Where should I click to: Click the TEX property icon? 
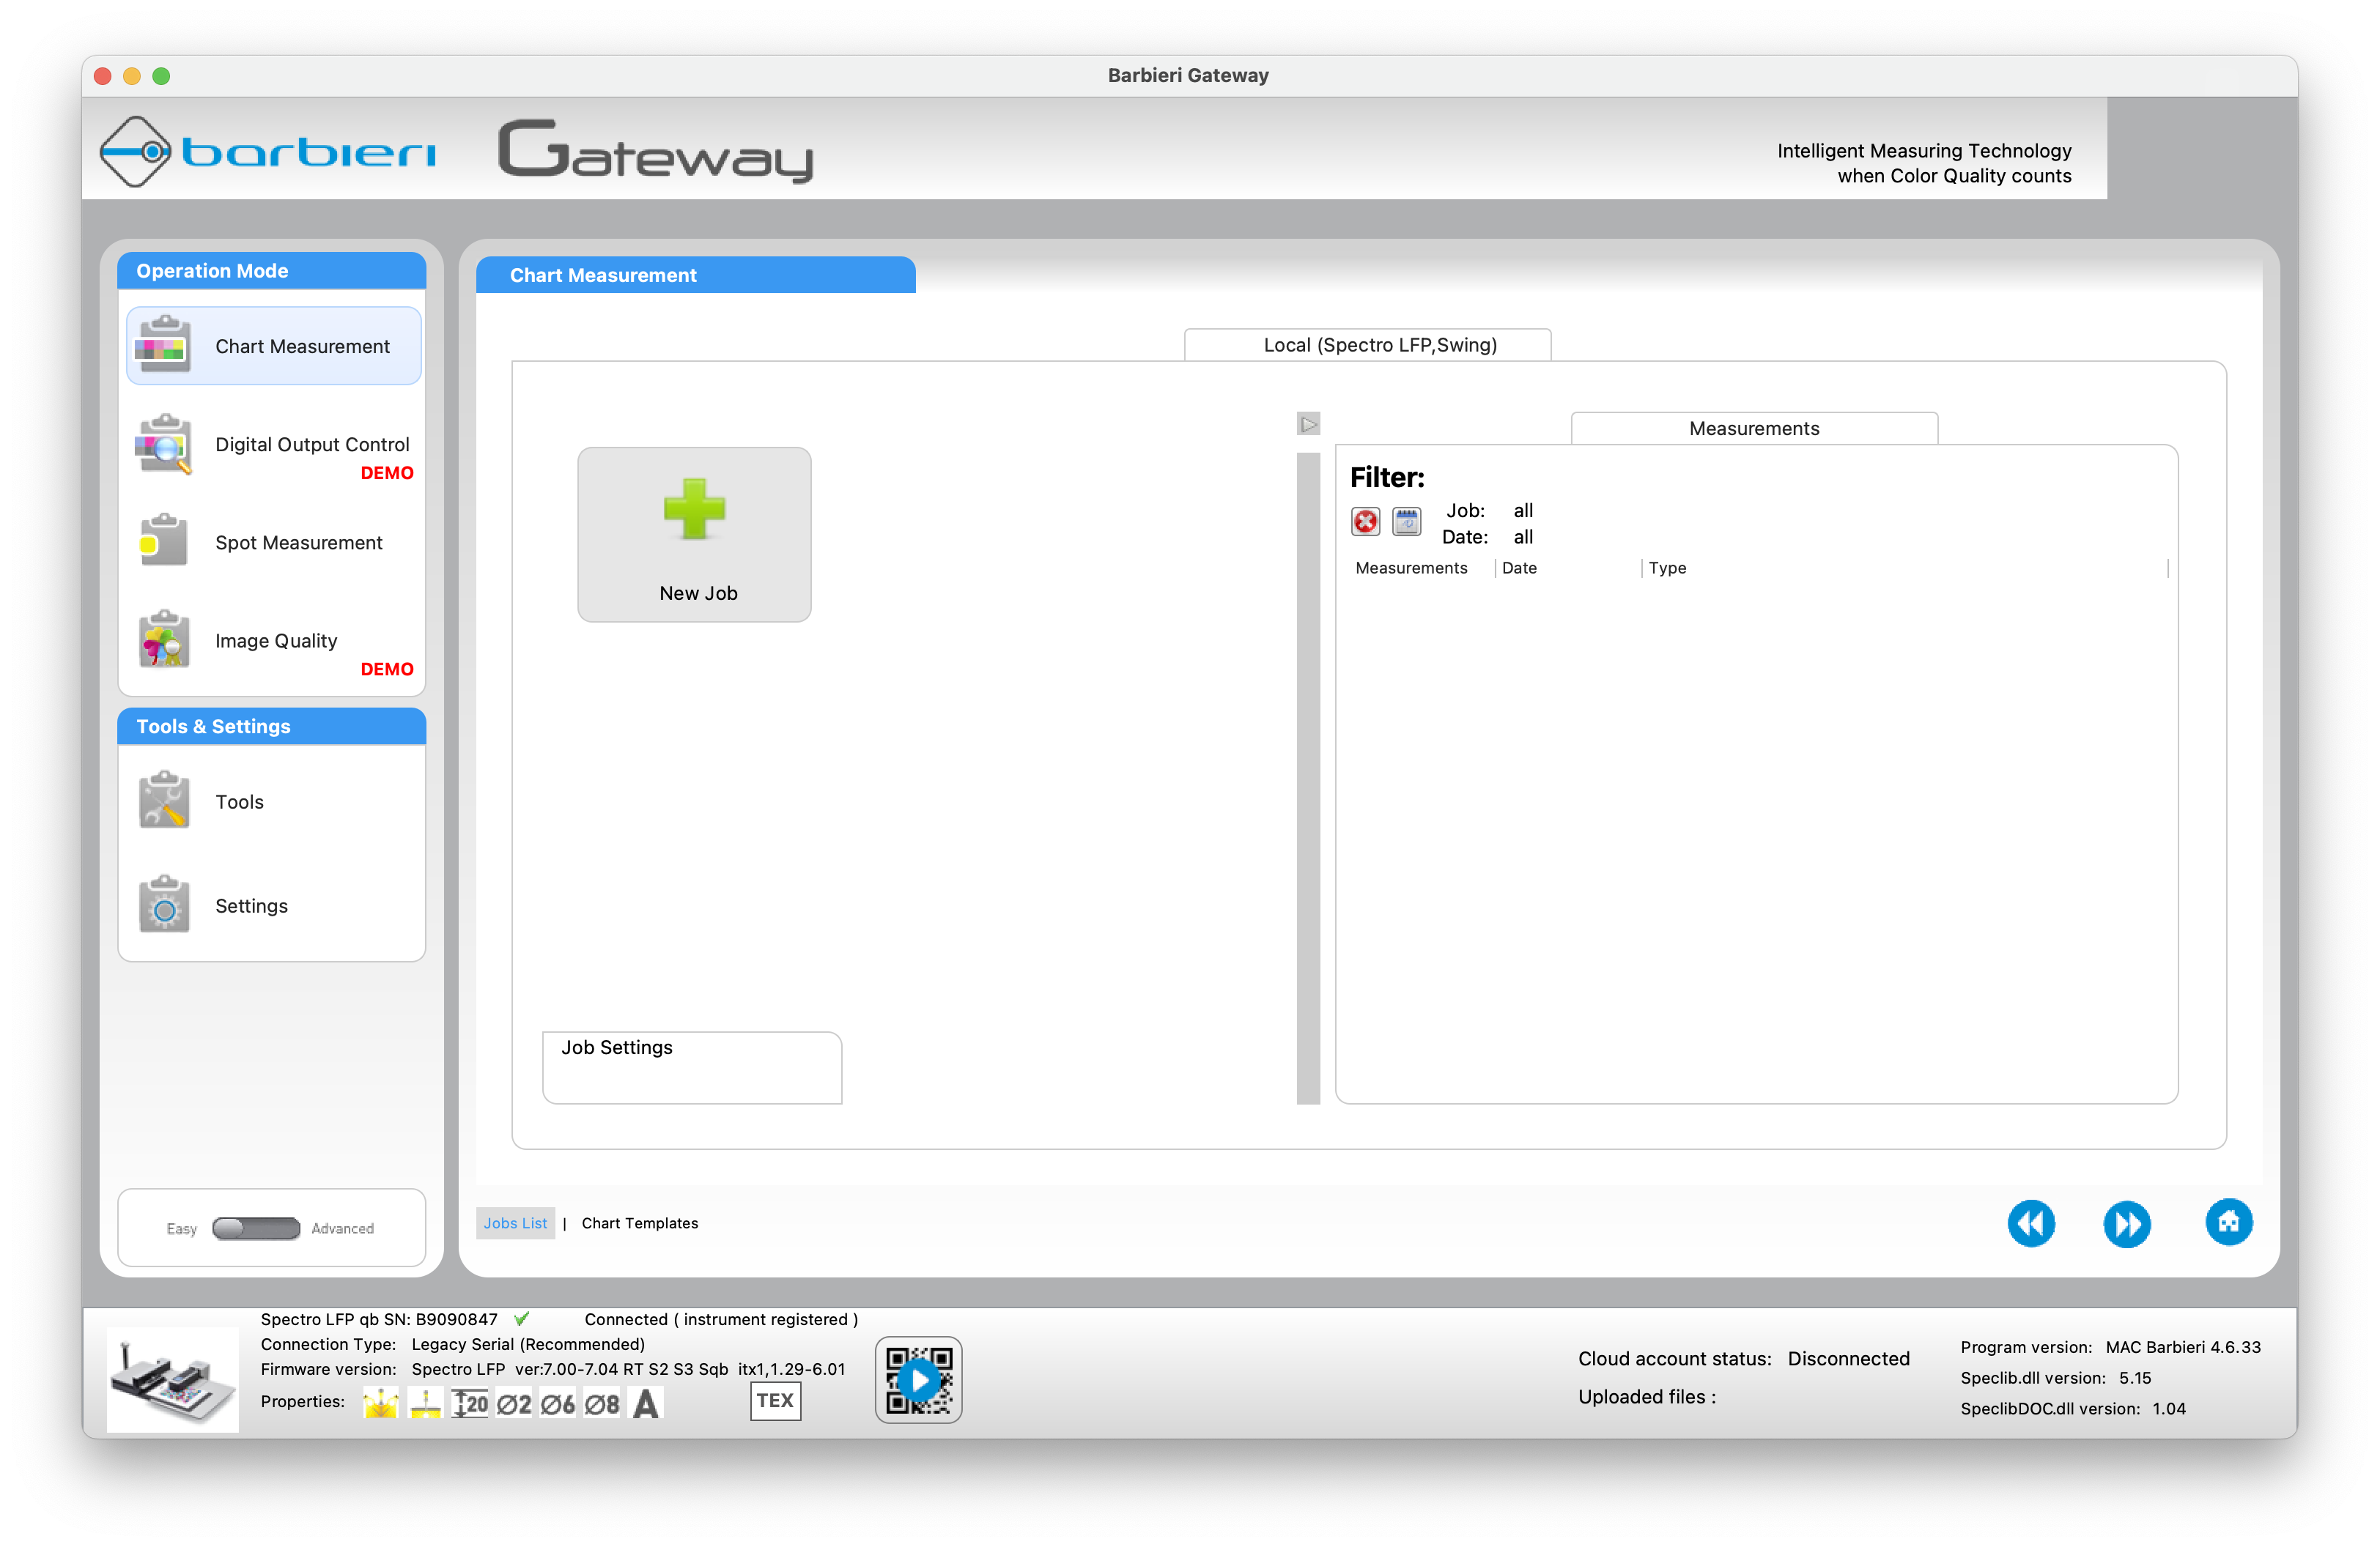(x=775, y=1401)
